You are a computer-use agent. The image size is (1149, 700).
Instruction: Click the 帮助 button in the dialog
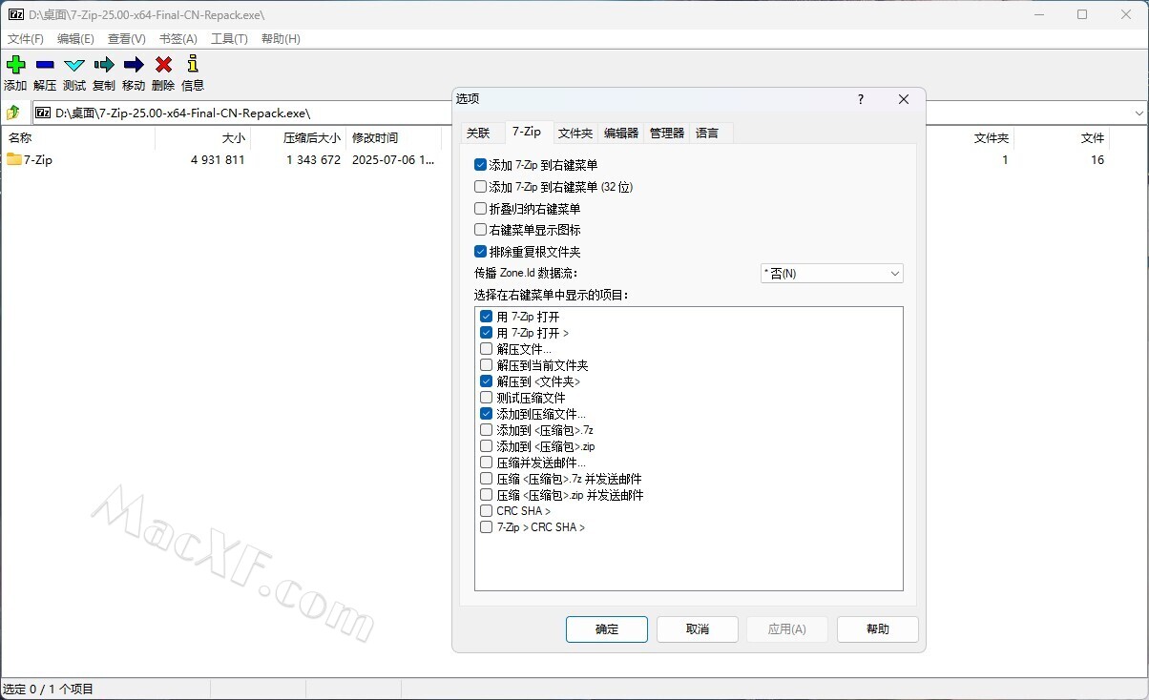(878, 629)
